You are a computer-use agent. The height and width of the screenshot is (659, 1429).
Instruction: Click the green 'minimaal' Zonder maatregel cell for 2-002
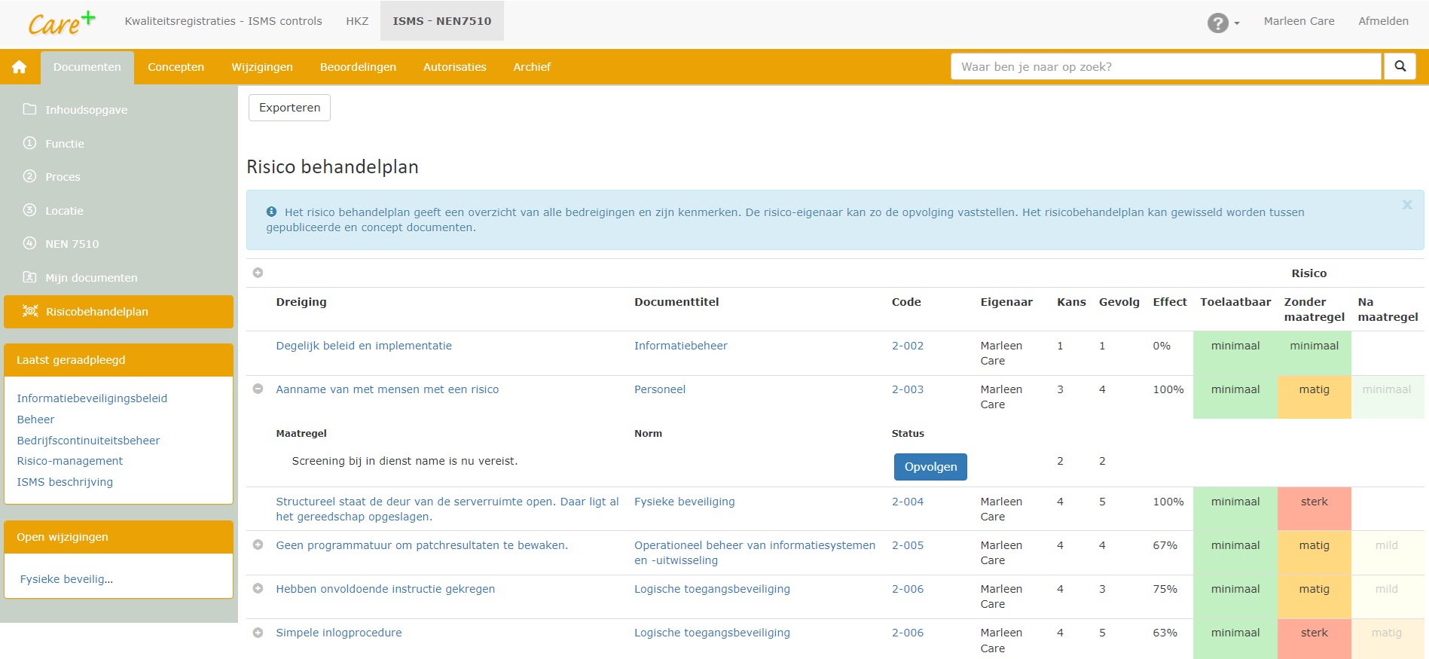point(1314,353)
